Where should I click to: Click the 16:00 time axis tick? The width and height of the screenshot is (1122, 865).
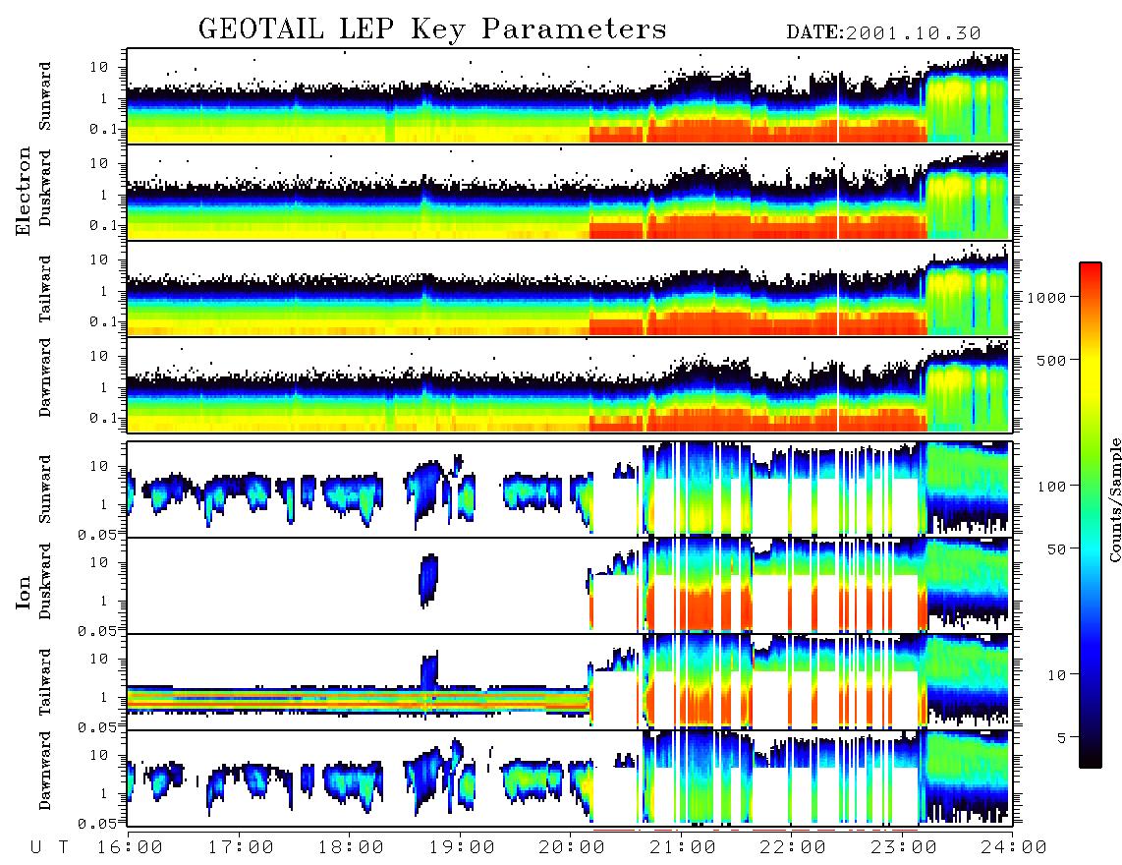(130, 848)
